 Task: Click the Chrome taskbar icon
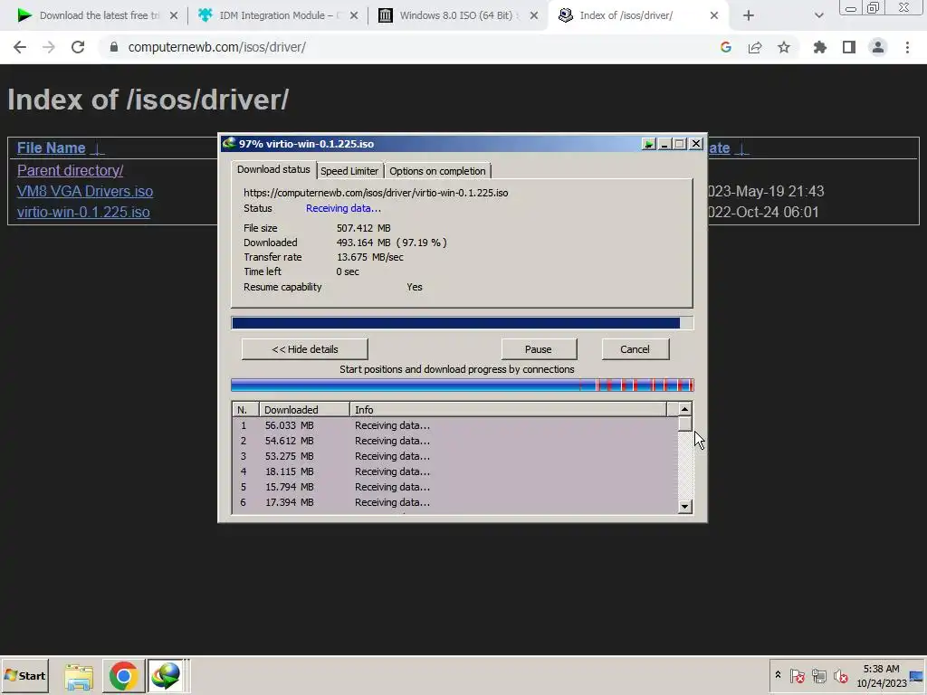123,675
